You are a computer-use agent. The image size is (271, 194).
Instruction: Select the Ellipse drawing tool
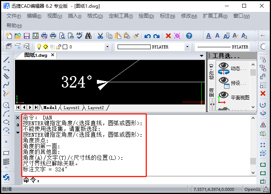tap(6, 122)
